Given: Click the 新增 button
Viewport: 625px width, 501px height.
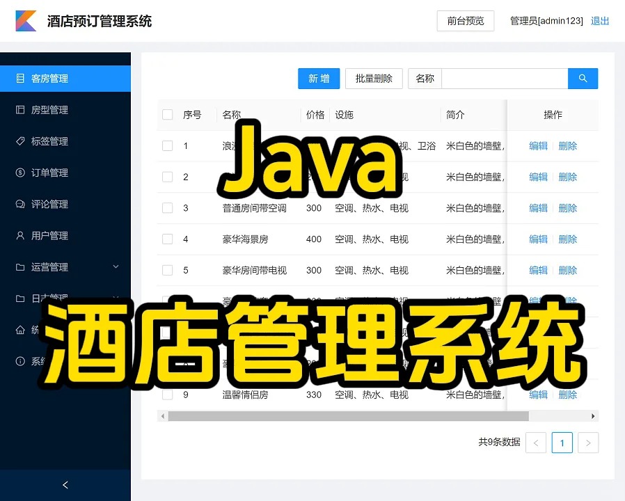Looking at the screenshot, I should pos(319,79).
